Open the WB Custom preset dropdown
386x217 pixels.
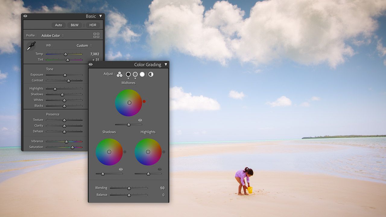tap(84, 46)
